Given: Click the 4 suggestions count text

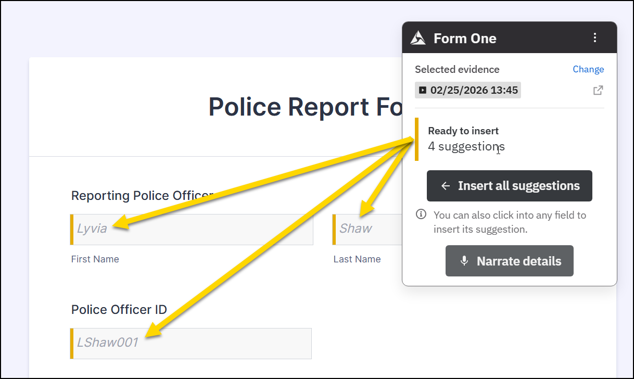Looking at the screenshot, I should pyautogui.click(x=466, y=147).
